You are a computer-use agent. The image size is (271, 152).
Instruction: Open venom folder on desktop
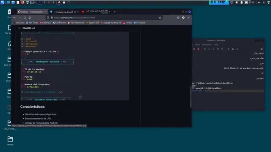click(10, 141)
